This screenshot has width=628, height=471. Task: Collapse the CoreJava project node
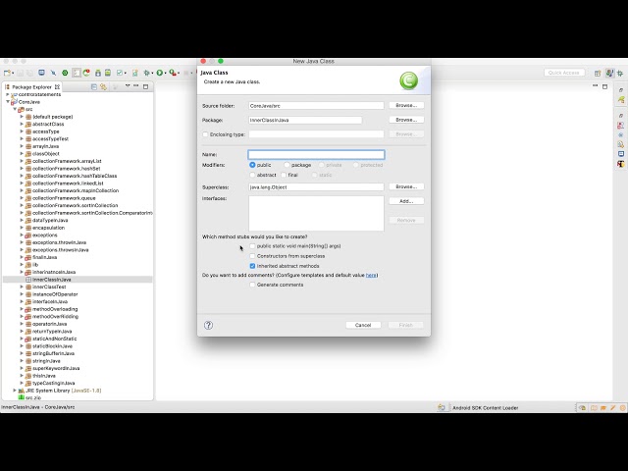8,102
